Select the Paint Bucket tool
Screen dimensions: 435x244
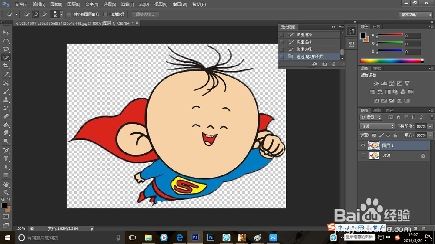[x=6, y=125]
